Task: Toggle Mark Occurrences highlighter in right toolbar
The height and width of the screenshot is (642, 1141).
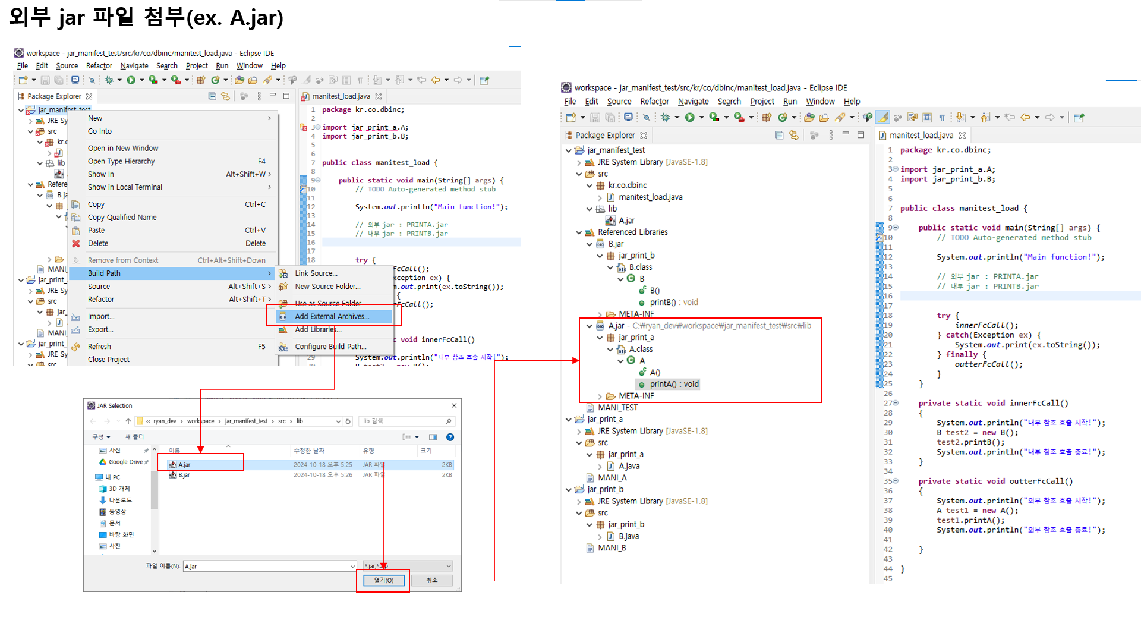Action: point(883,118)
